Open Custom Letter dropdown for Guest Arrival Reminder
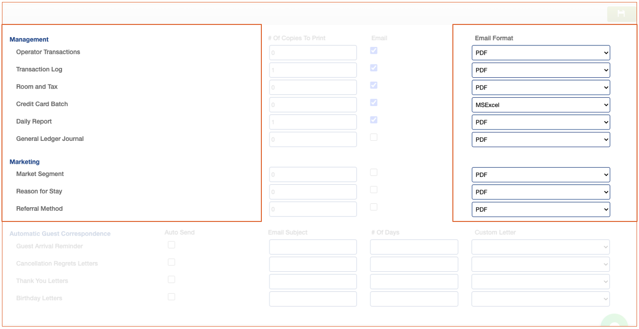The height and width of the screenshot is (329, 639). [x=540, y=247]
